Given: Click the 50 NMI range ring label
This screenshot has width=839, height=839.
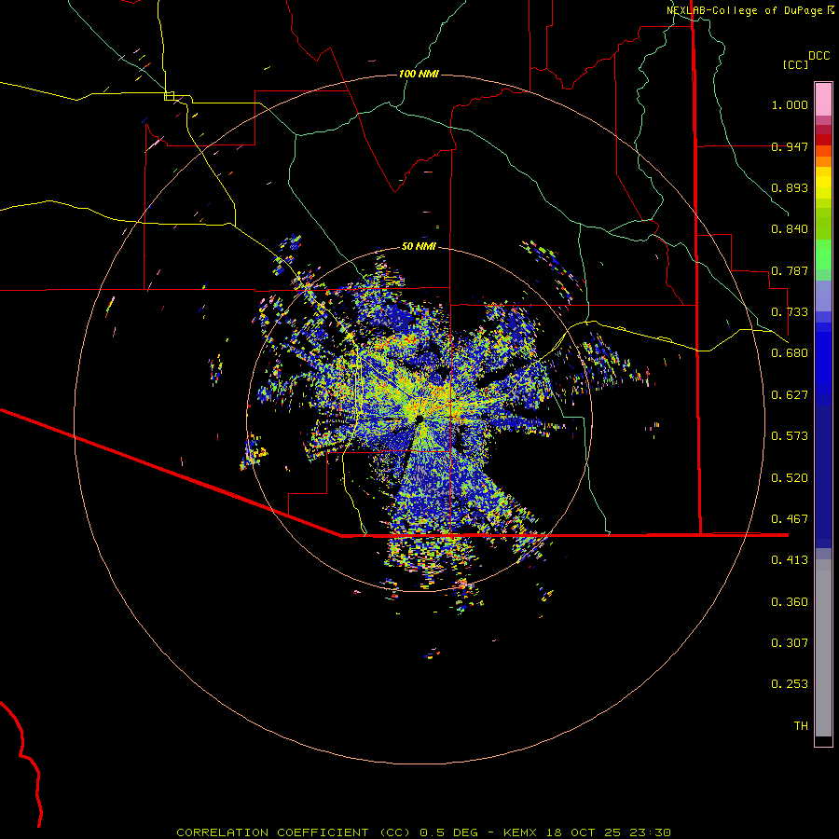Looking at the screenshot, I should [x=419, y=246].
